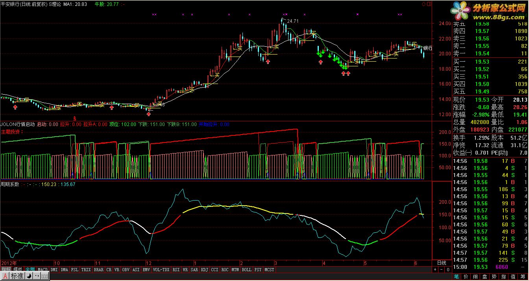Viewport: 529px width, 281px height.
Task: Click the plus zoom button below 日线
Action: [x=435, y=270]
